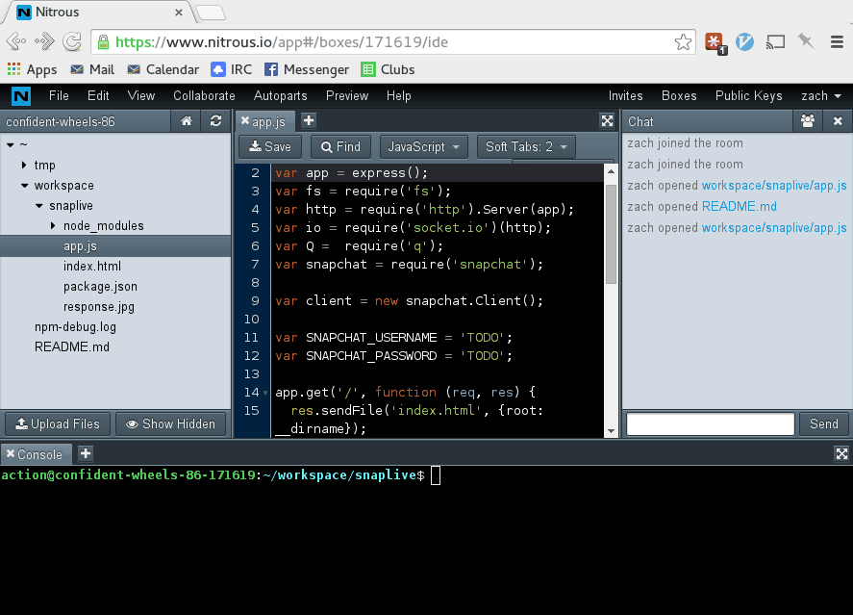Image resolution: width=853 pixels, height=615 pixels.
Task: Collapse the snaplive folder
Action: pyautogui.click(x=39, y=206)
